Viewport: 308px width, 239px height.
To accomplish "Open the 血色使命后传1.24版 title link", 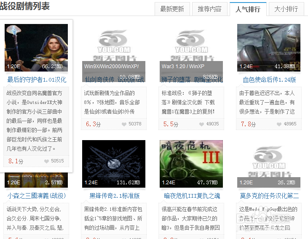I will click(x=269, y=80).
